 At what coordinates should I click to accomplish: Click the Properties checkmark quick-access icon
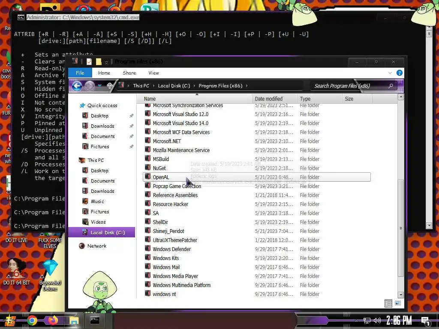pyautogui.click(x=89, y=62)
